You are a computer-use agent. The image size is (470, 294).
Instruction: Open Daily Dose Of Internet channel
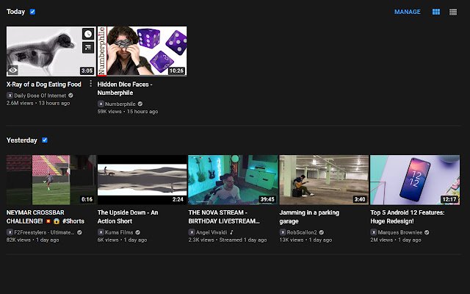pyautogui.click(x=40, y=96)
